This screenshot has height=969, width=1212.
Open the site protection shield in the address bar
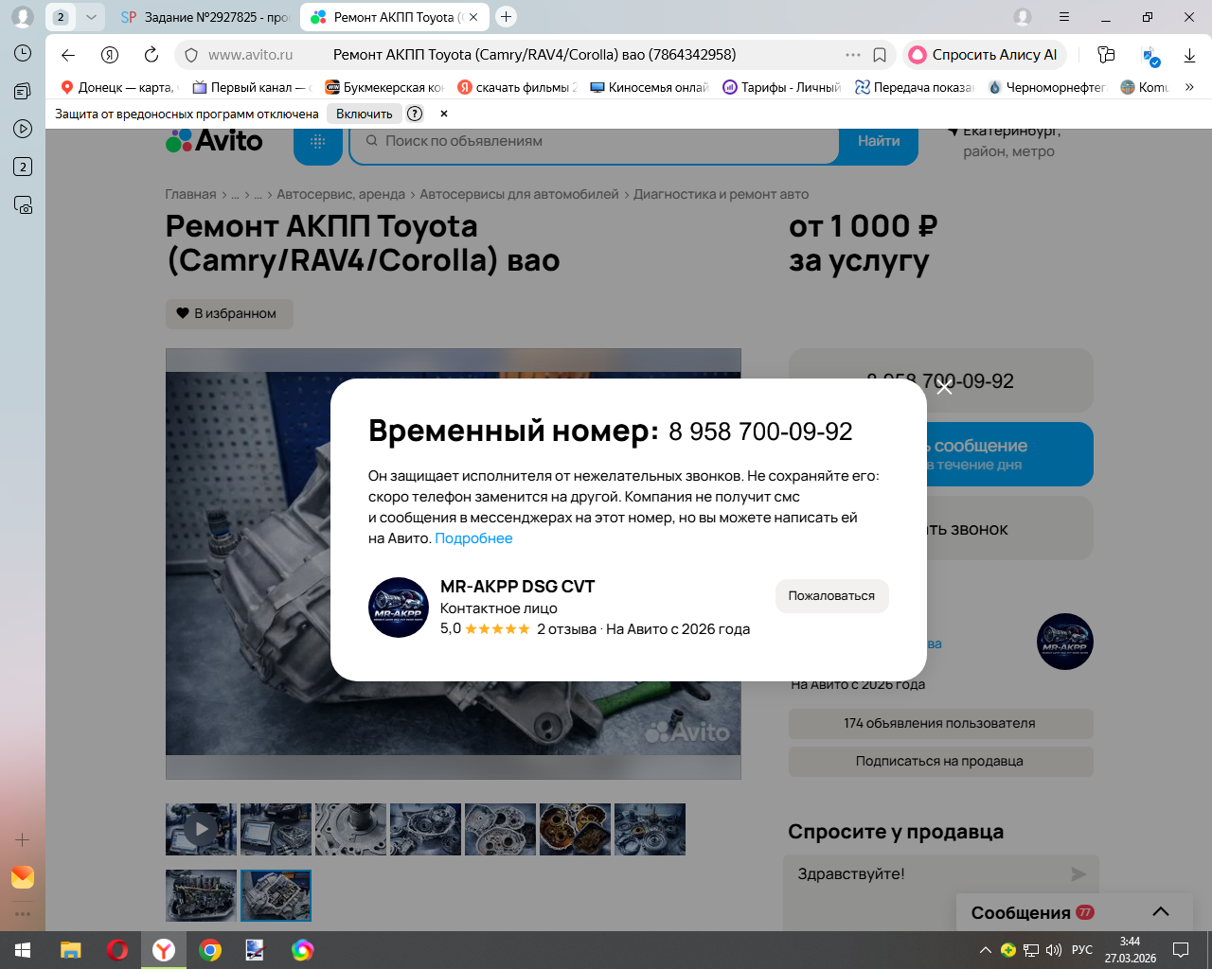pyautogui.click(x=190, y=55)
